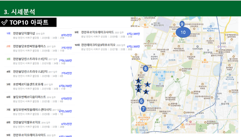Select the blue pin marker 9
The image size is (241, 137).
pos(182,24)
